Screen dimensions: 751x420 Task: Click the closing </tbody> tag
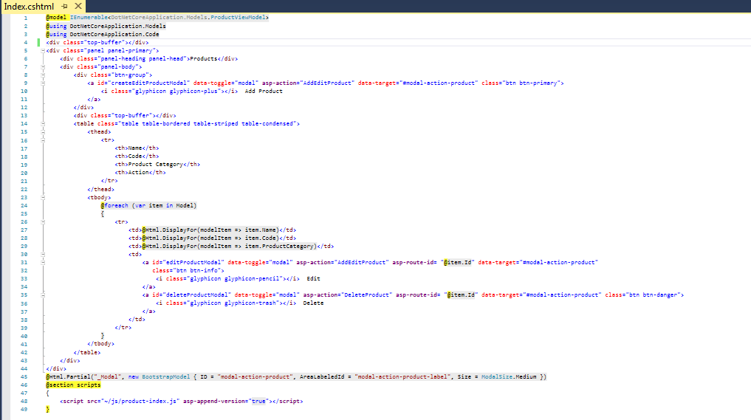[101, 344]
